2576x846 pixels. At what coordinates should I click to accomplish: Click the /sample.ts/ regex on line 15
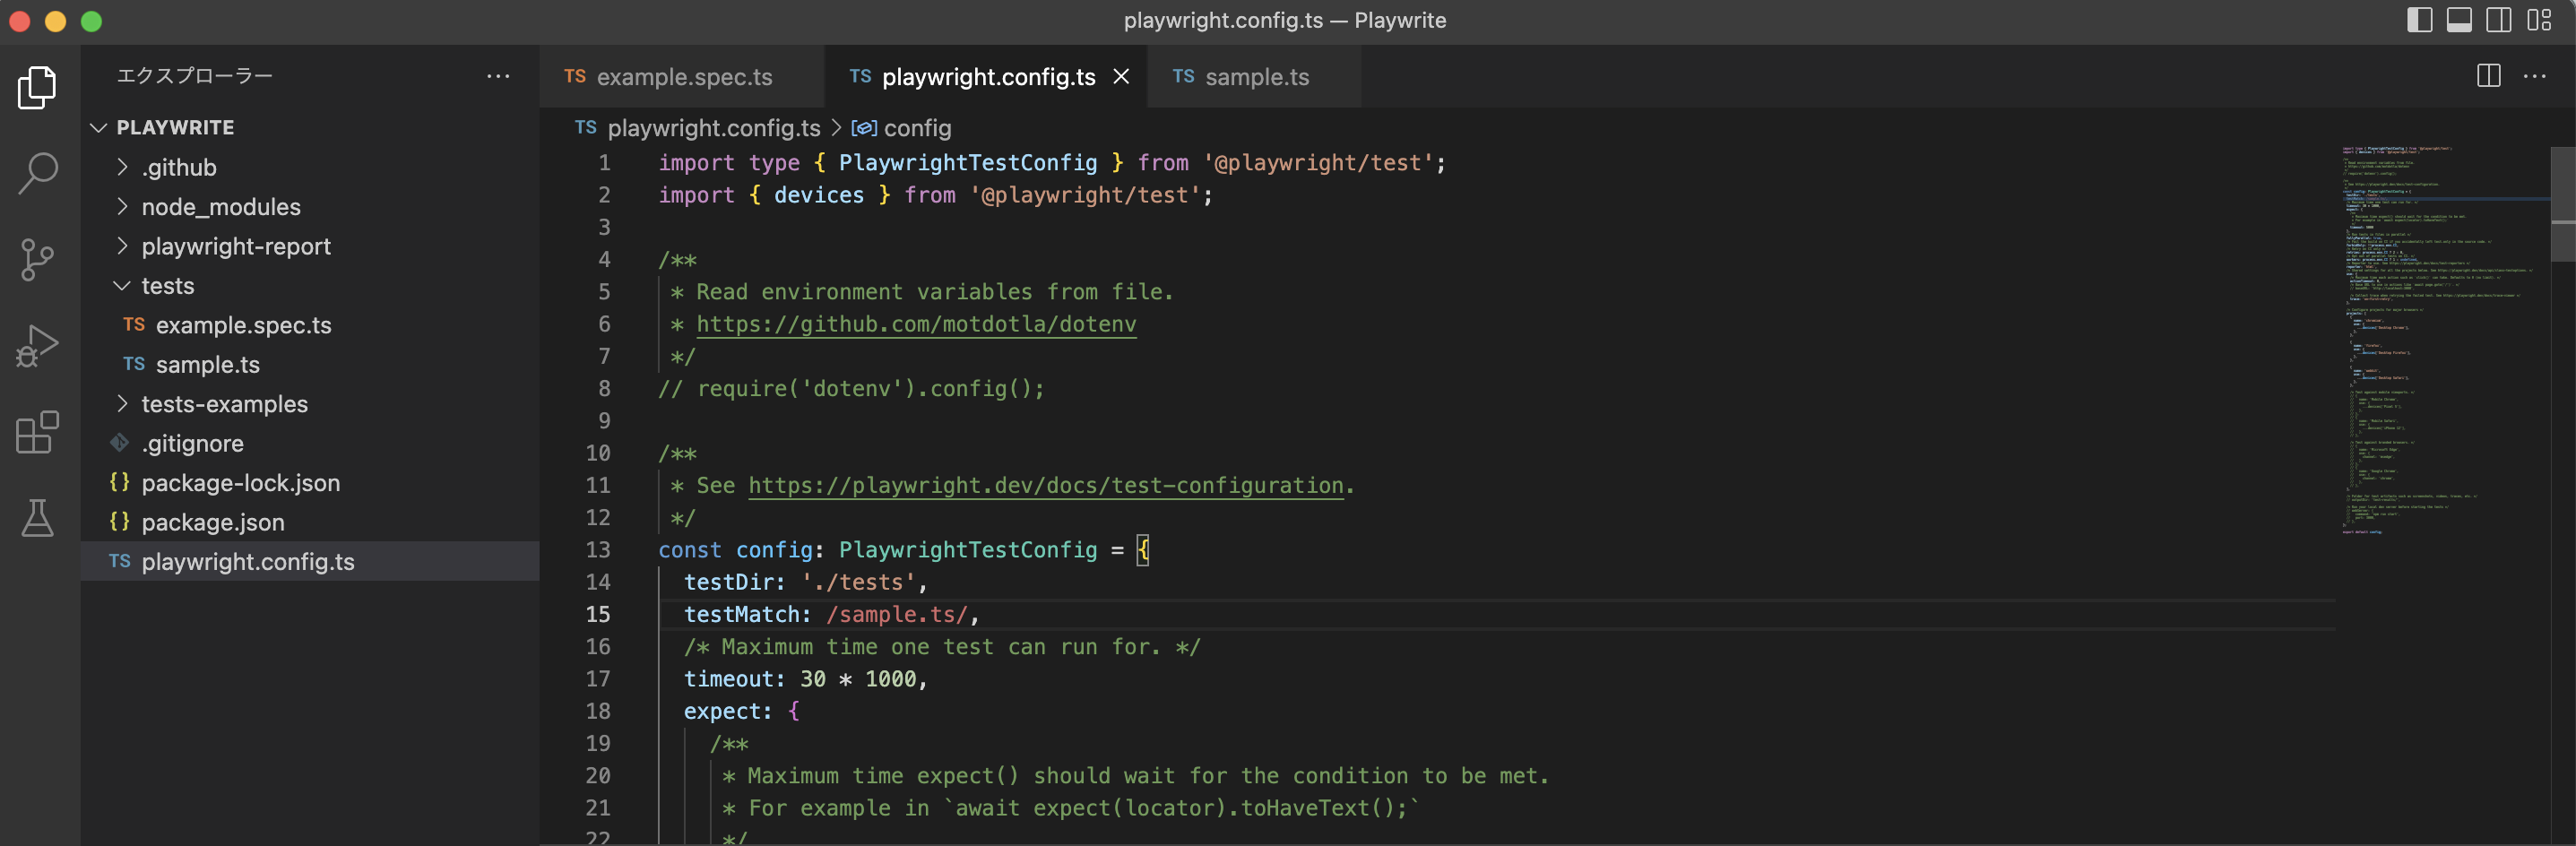coord(897,614)
